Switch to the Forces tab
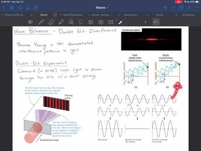201x151 pixels. click(x=160, y=15)
